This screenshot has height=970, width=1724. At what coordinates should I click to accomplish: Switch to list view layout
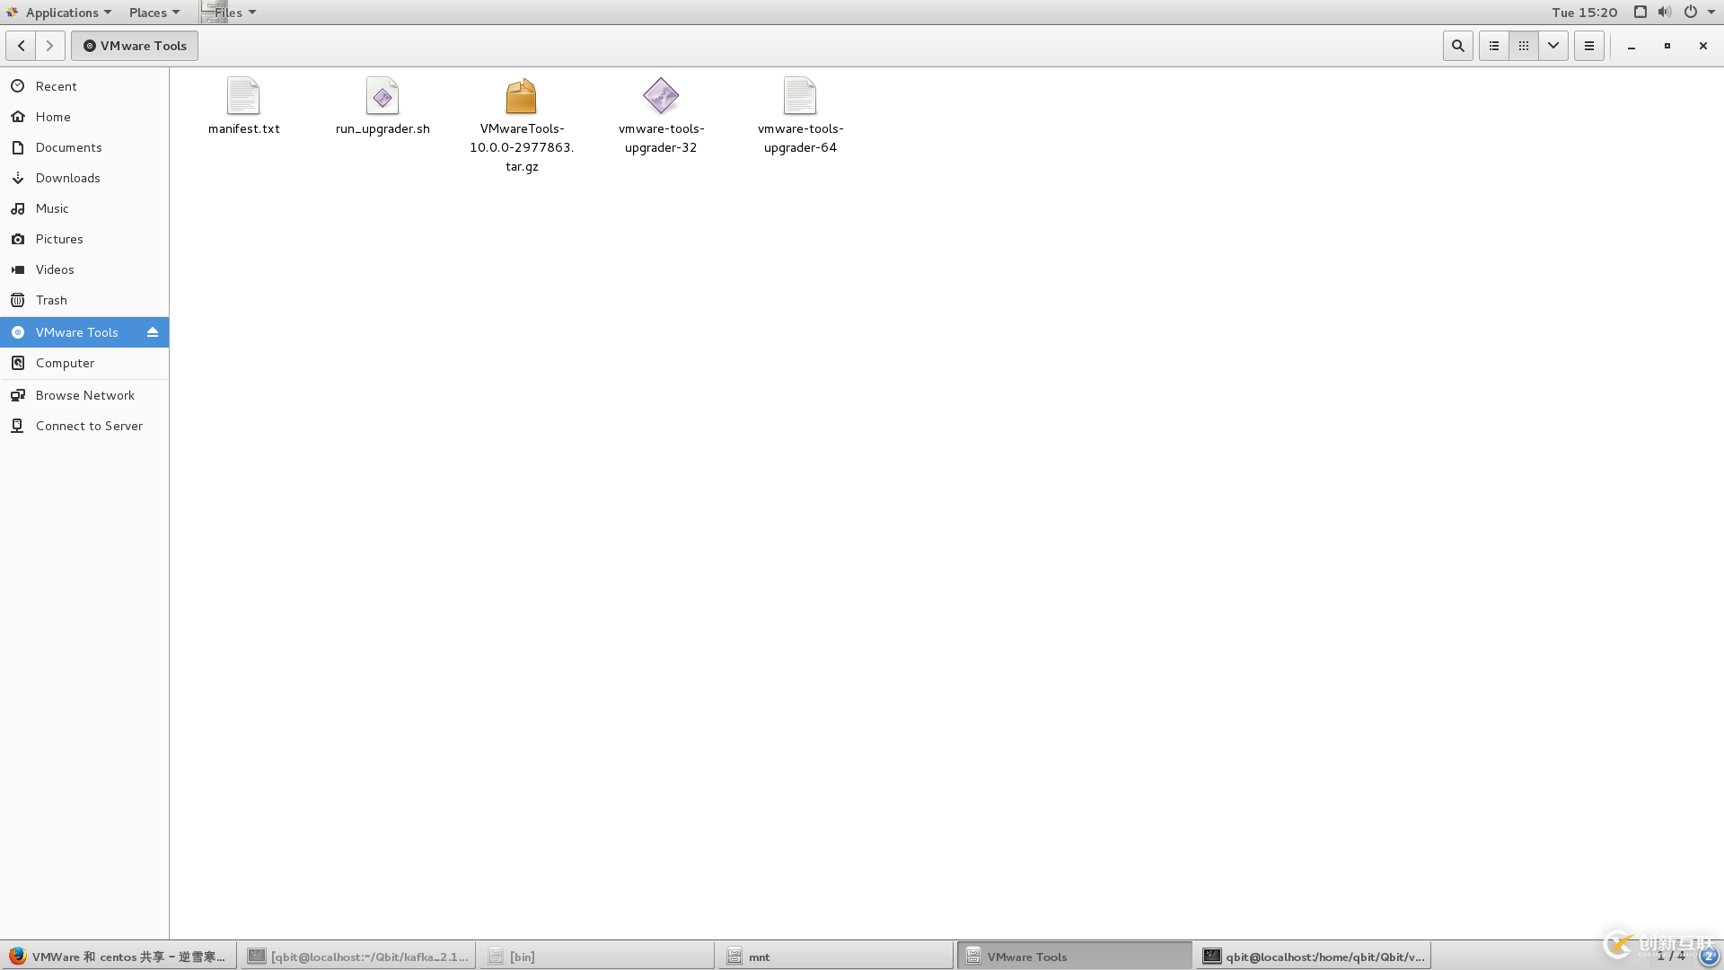[x=1493, y=45]
